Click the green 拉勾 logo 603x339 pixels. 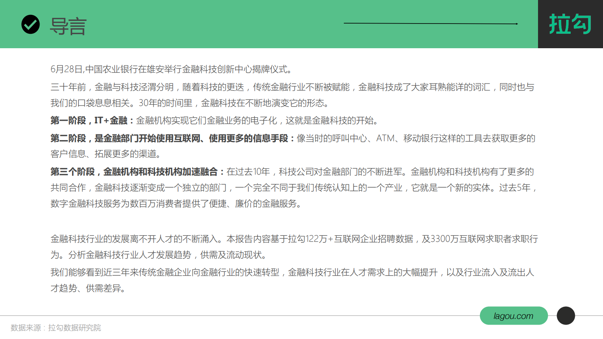(570, 24)
